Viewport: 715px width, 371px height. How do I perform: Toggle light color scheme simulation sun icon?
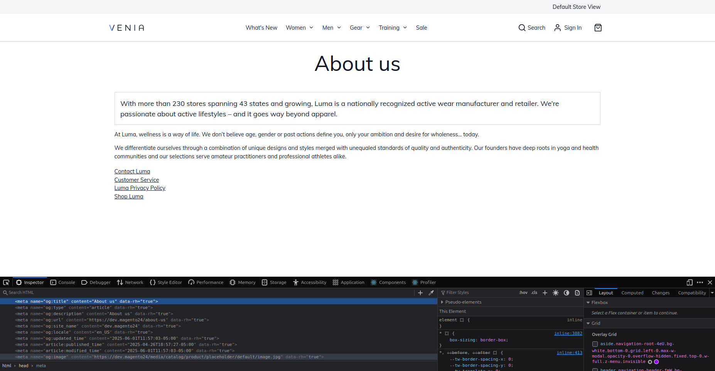[556, 293]
